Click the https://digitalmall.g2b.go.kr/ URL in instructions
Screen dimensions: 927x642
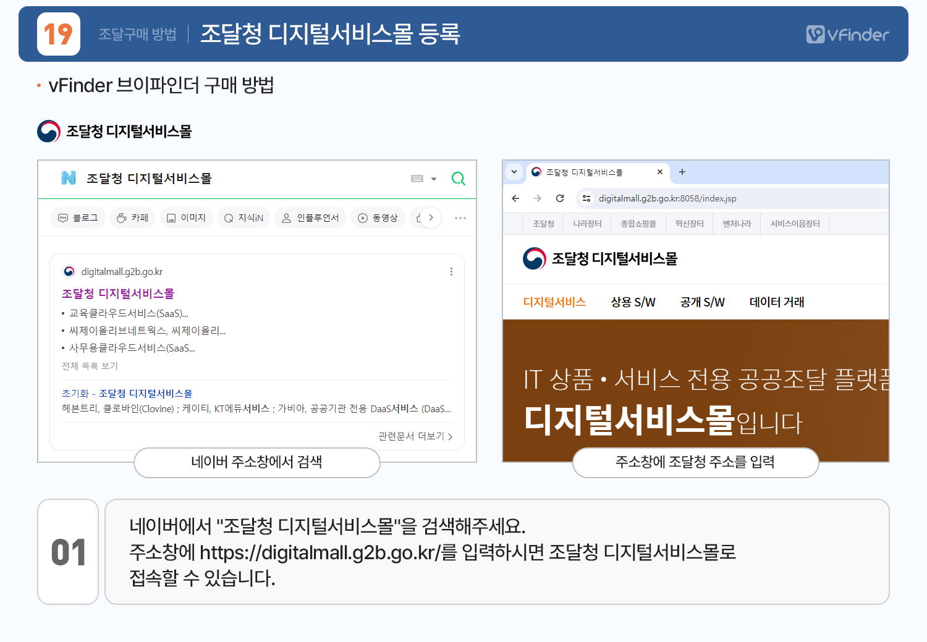[x=320, y=552]
